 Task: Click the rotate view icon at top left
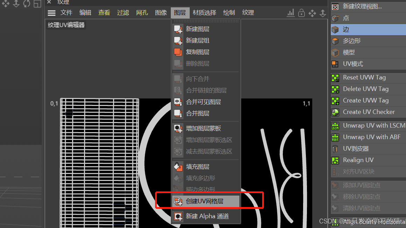pos(27,3)
